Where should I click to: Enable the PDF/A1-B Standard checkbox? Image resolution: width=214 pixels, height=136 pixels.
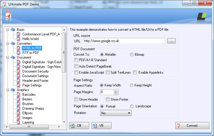(76, 60)
